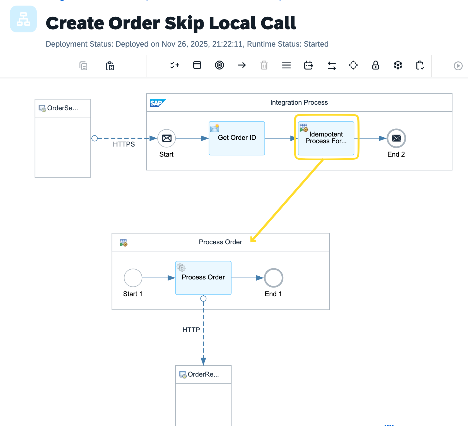Click the OrderSe... sender participant box
Image resolution: width=468 pixels, height=426 pixels.
pos(62,108)
